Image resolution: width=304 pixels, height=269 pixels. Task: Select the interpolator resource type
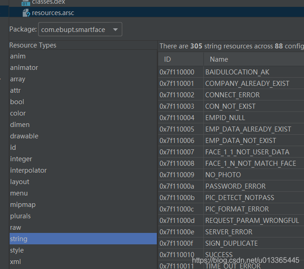pos(83,170)
